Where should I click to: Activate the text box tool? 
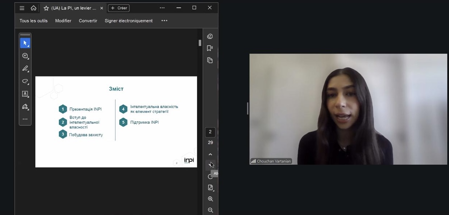click(25, 94)
